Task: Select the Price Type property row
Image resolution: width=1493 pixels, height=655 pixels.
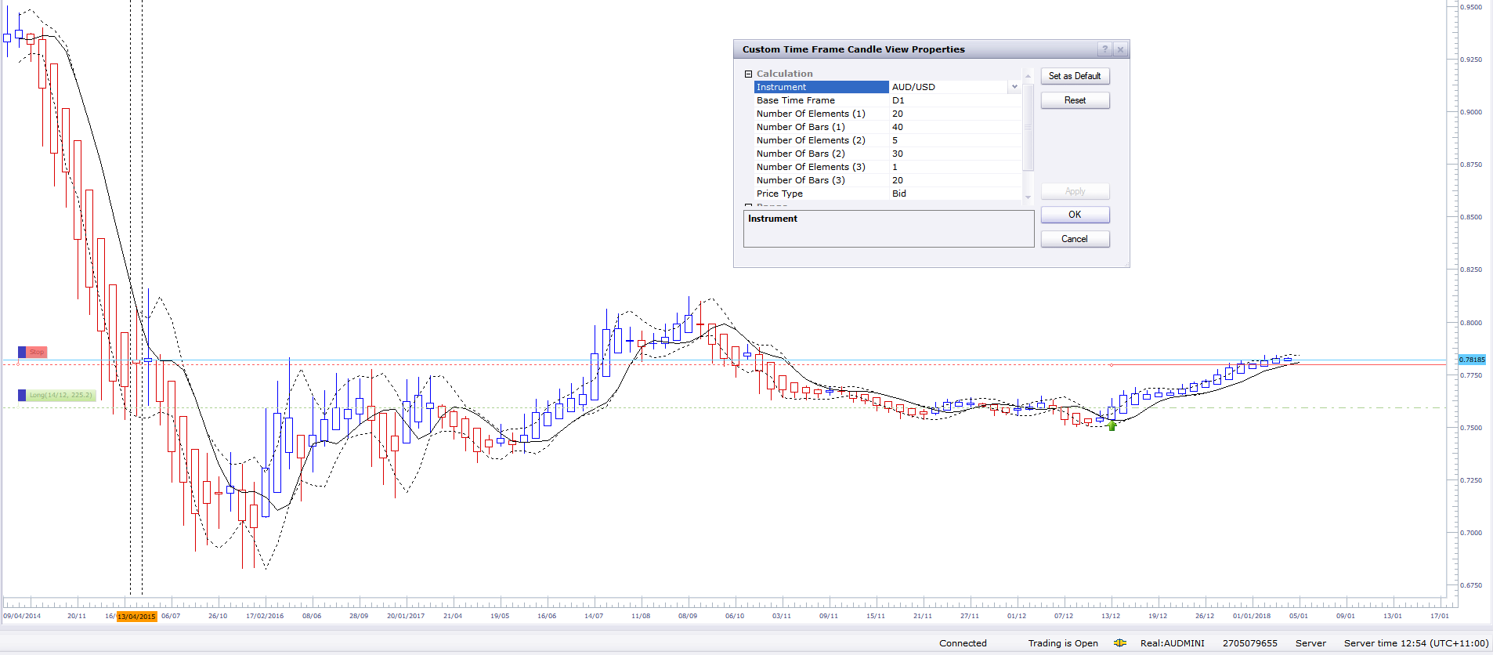Action: 887,194
